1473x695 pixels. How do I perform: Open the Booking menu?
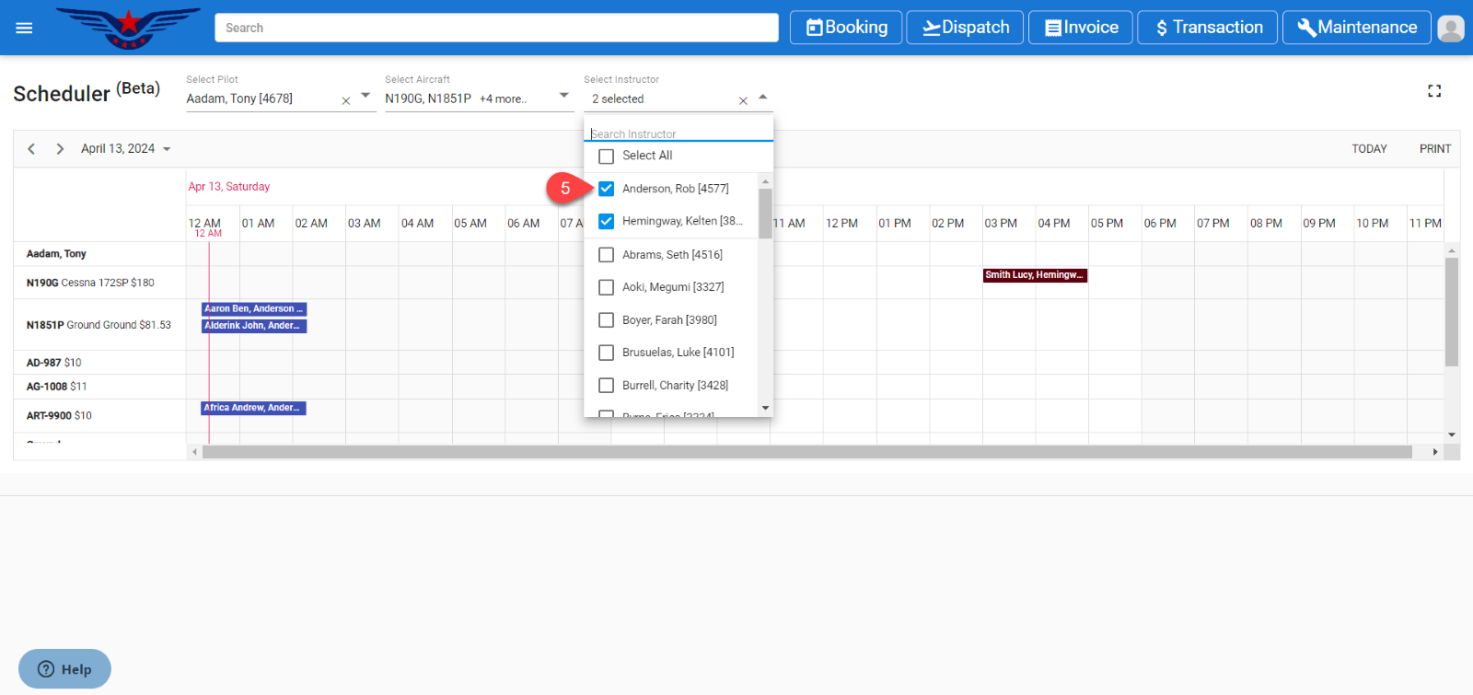pyautogui.click(x=847, y=28)
